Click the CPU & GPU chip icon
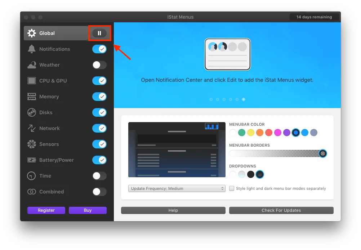 [32, 81]
